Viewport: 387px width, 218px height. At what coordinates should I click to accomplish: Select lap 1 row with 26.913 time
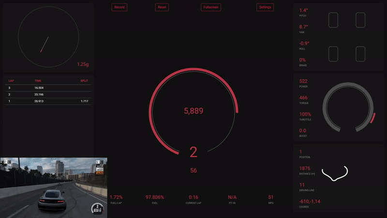[48, 101]
